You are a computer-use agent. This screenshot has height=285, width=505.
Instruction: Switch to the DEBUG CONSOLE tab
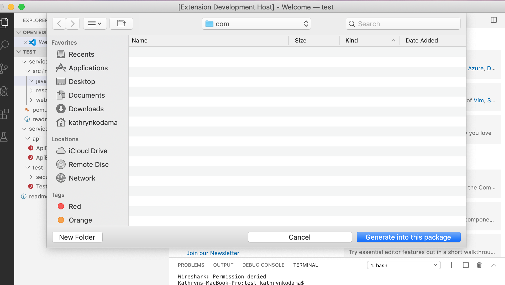263,265
